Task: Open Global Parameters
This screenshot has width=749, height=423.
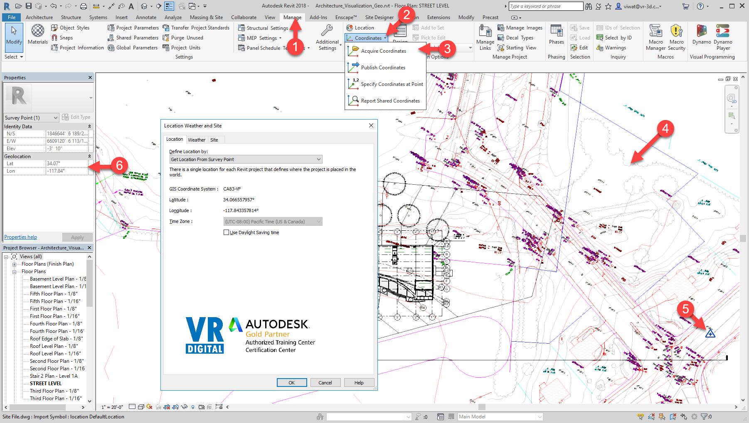Action: (133, 48)
